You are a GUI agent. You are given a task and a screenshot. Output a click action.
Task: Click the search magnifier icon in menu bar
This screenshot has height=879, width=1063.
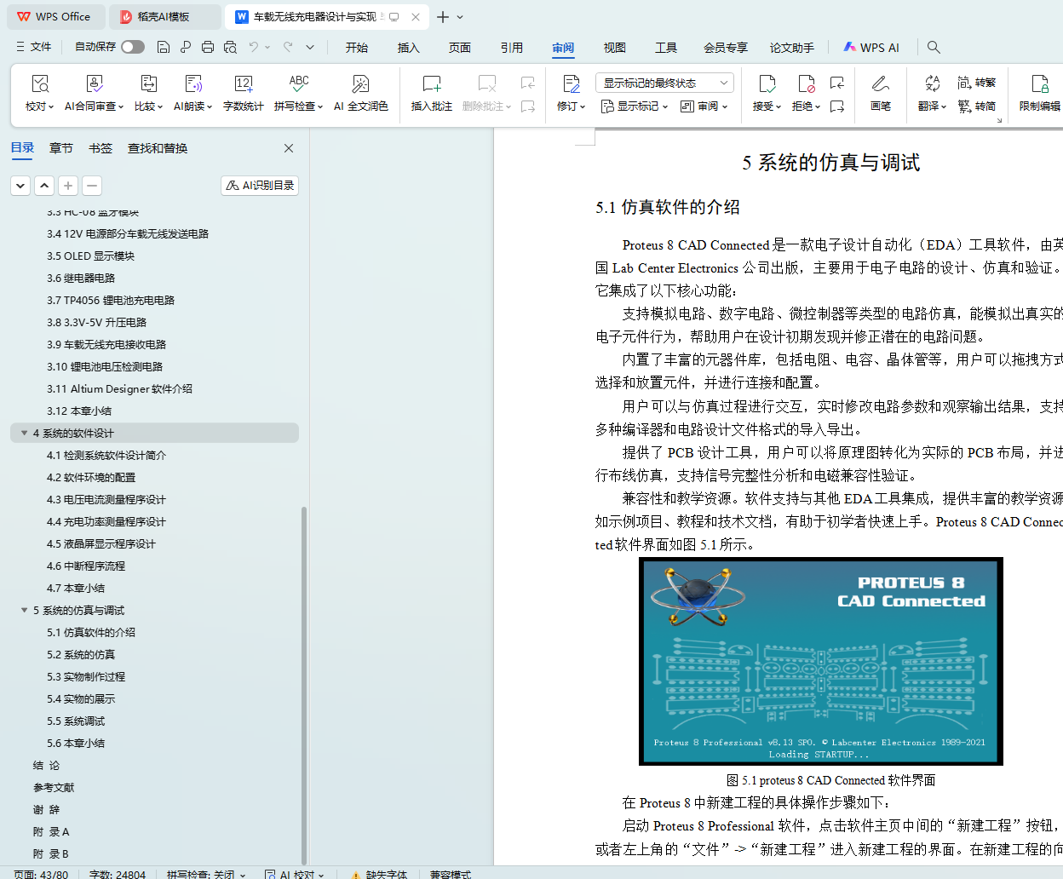[x=934, y=48]
